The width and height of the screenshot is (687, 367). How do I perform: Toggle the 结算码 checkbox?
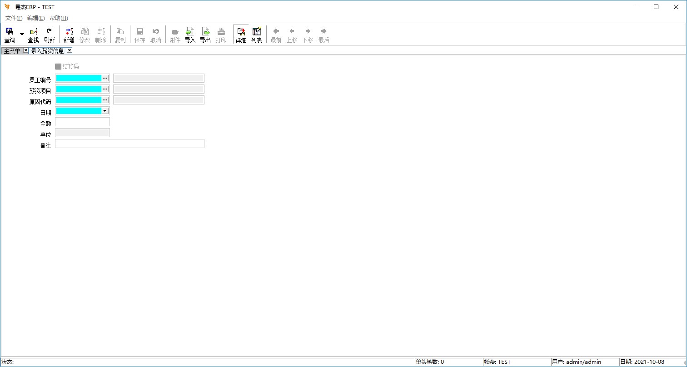click(58, 67)
